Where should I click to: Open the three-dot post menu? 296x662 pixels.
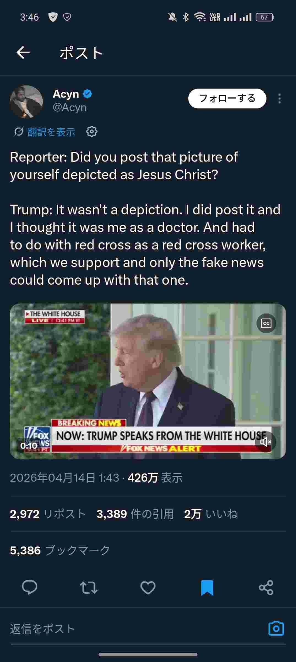(x=279, y=99)
